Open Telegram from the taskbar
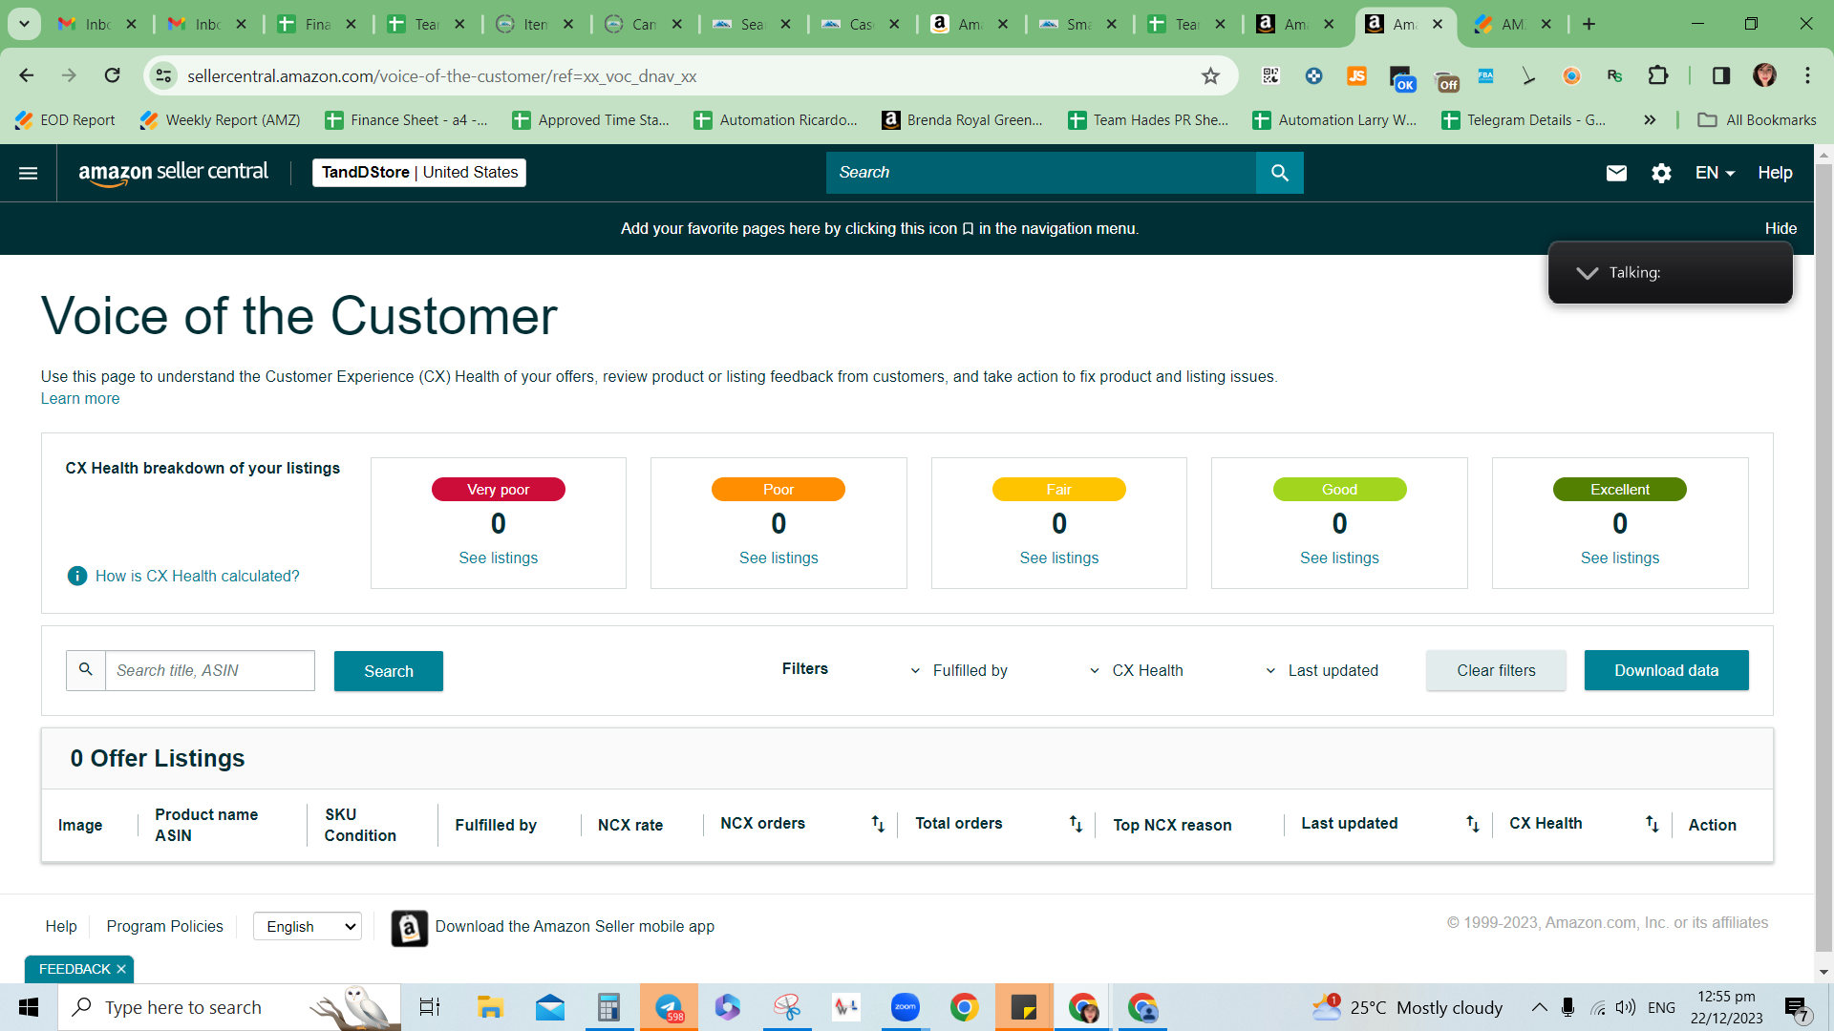 click(x=669, y=1007)
